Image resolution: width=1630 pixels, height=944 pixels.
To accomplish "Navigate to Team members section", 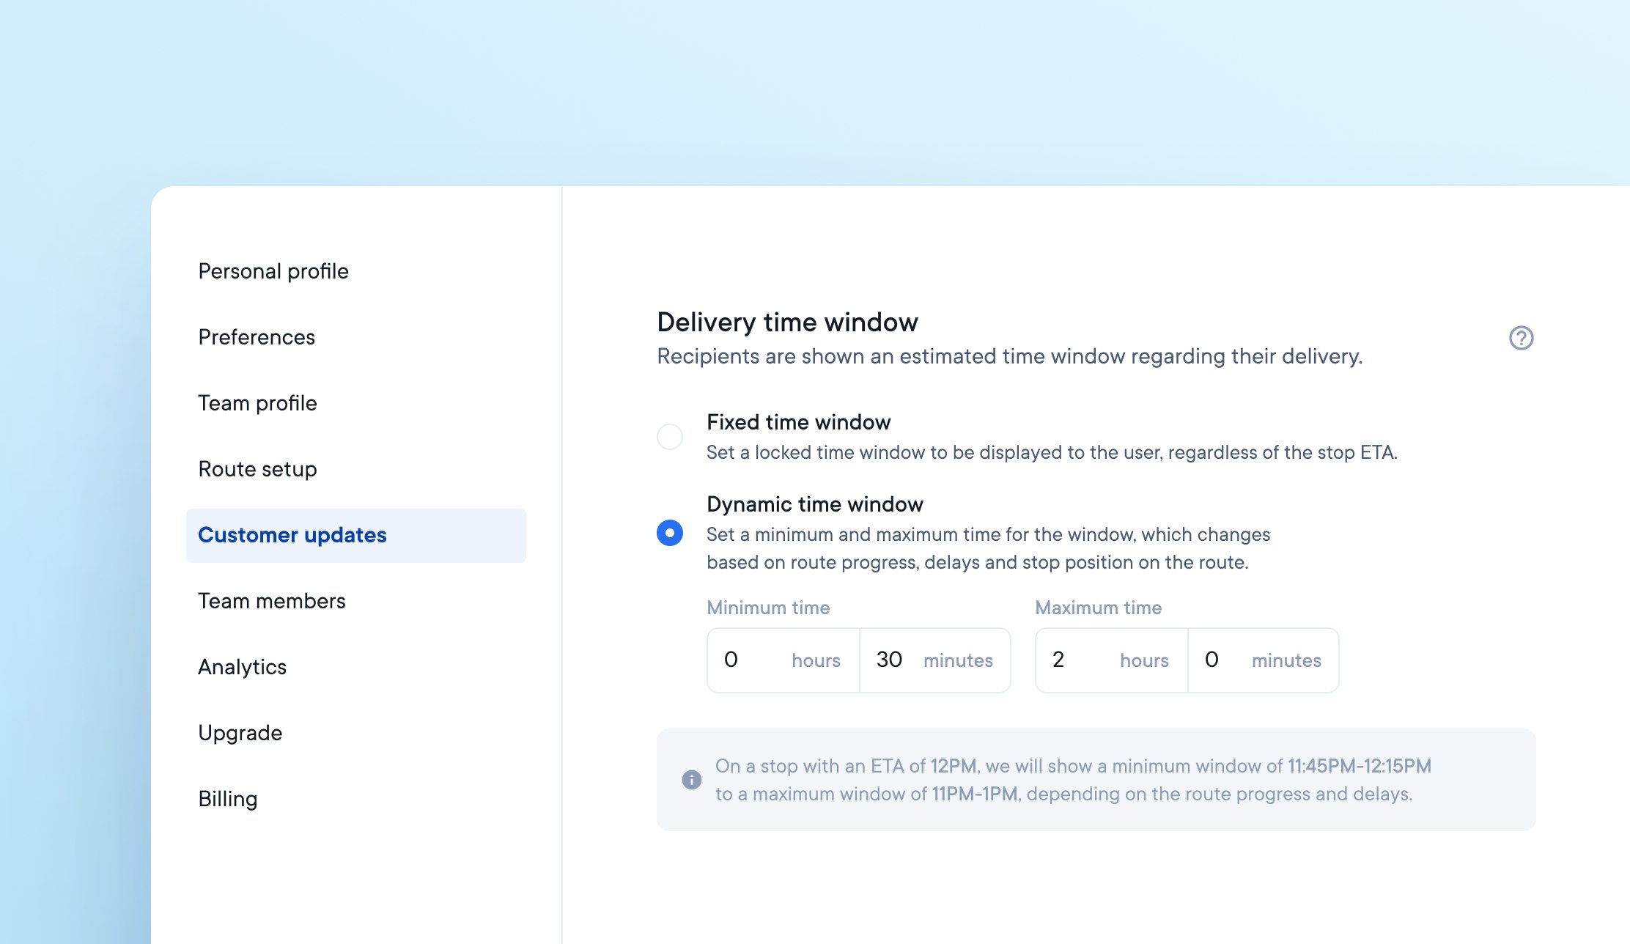I will pyautogui.click(x=272, y=600).
